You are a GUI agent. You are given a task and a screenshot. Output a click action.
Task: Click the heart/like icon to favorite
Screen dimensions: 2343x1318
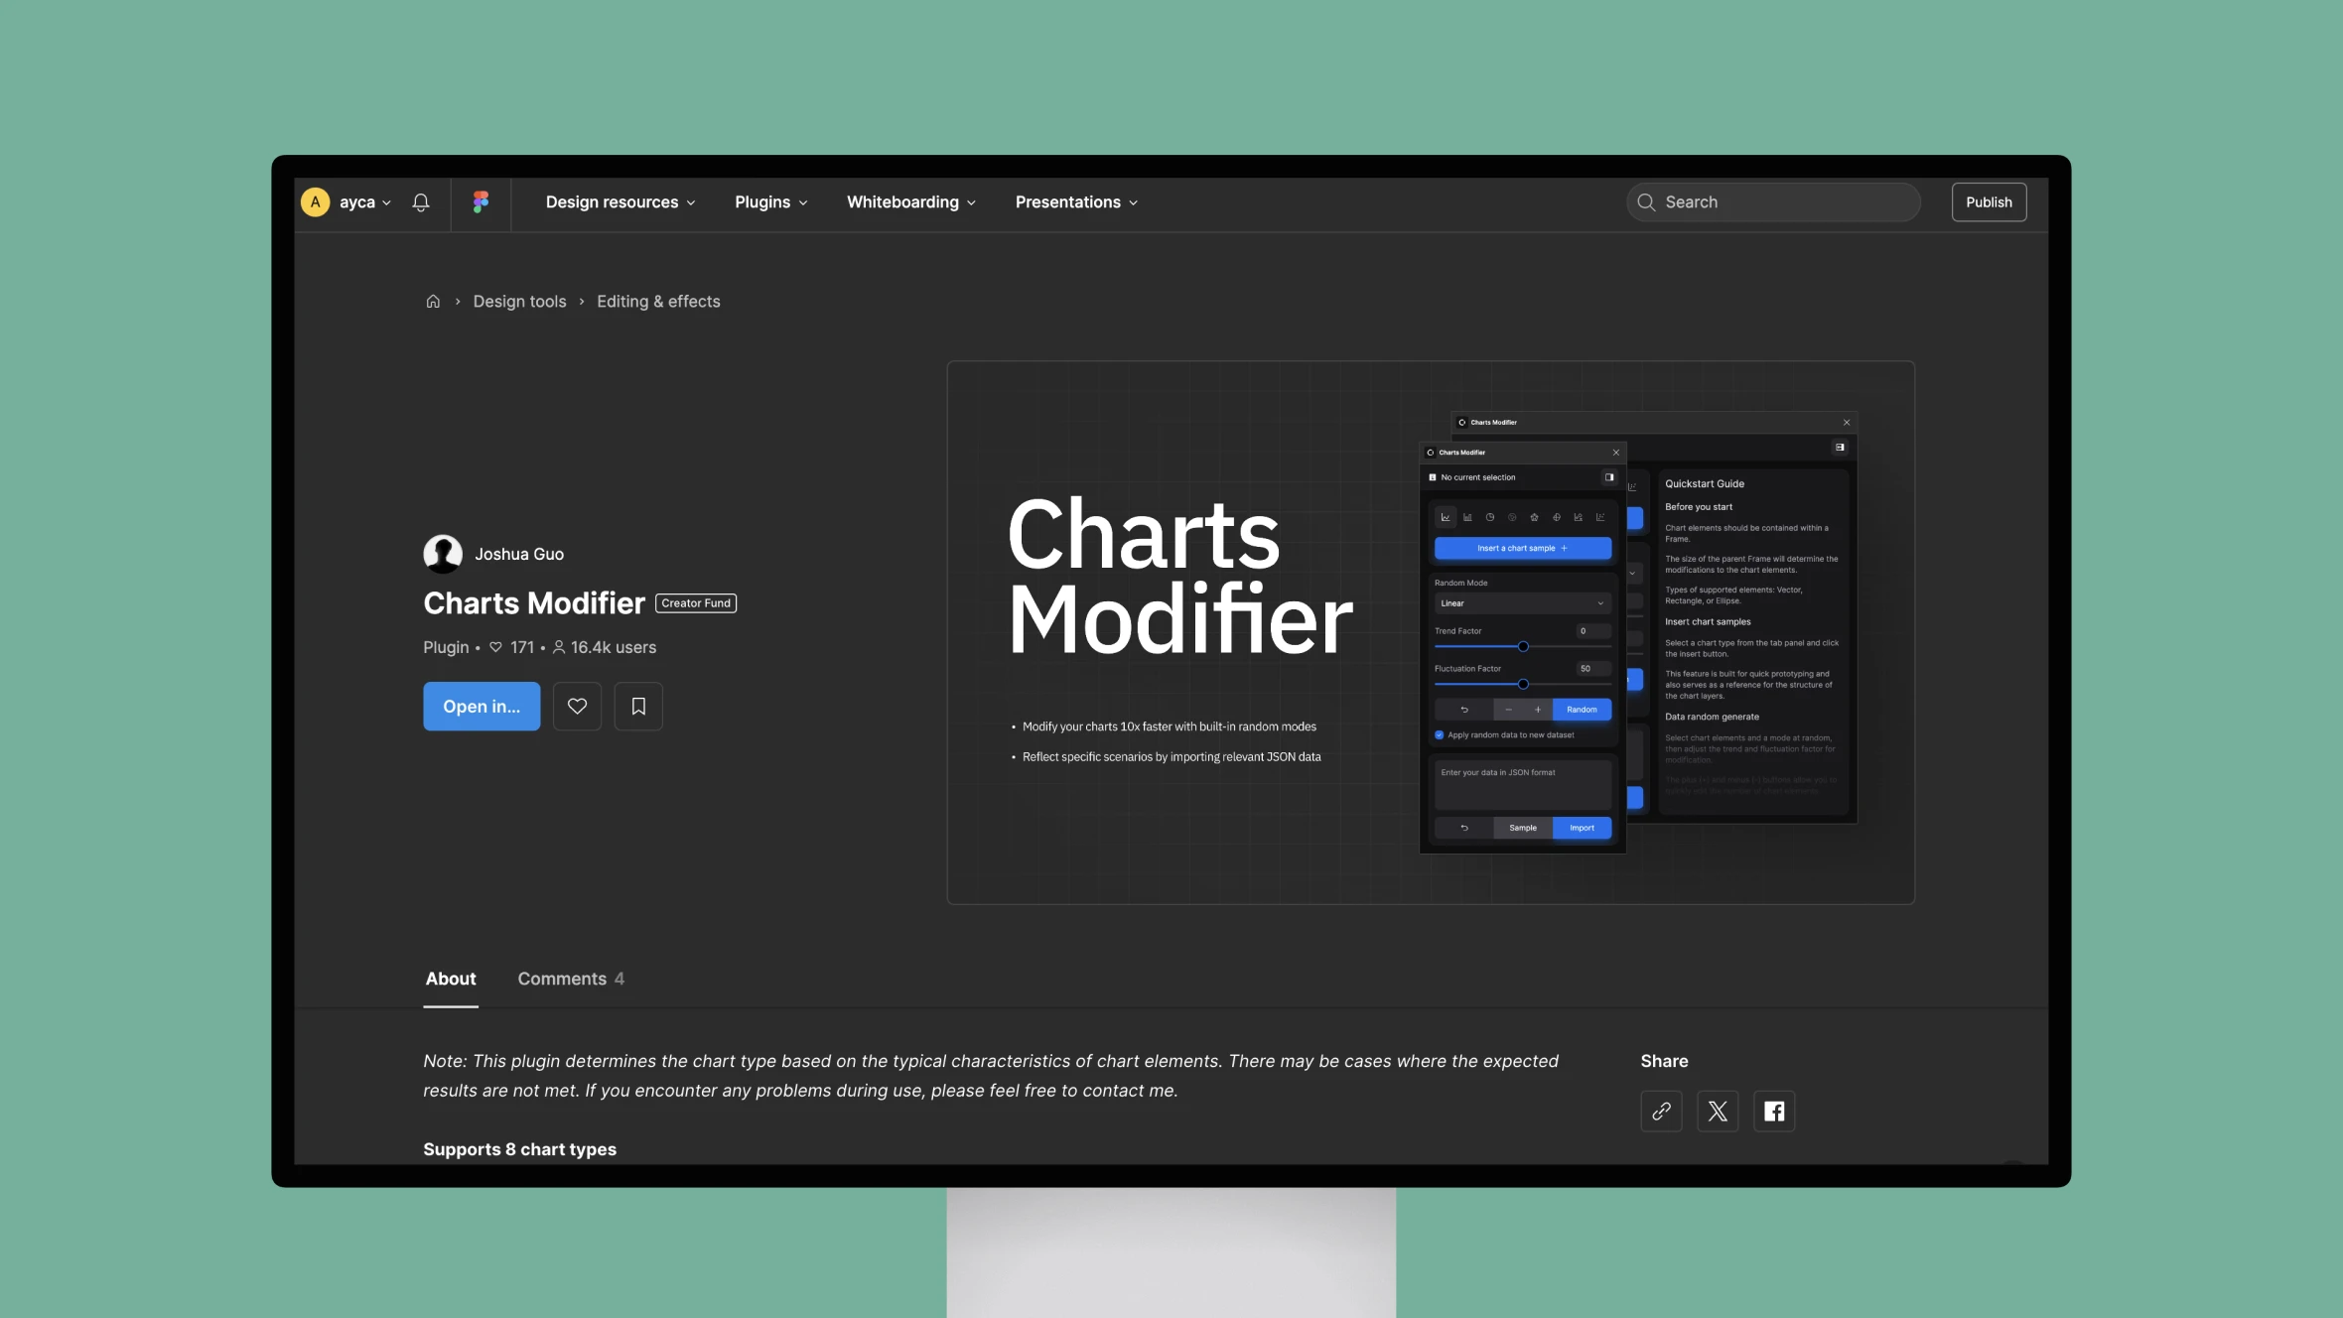576,705
